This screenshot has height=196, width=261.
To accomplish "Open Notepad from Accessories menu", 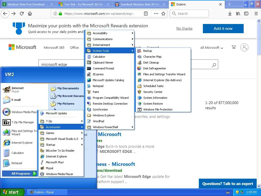I will point(110,86).
